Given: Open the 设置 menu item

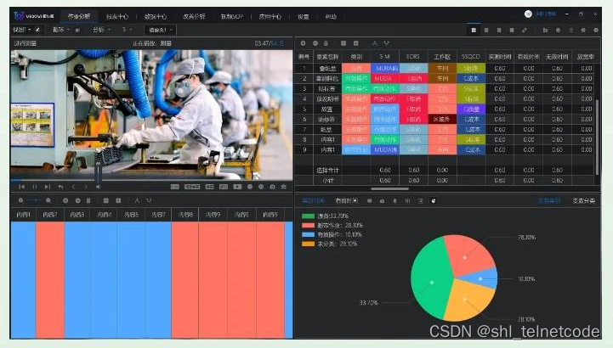Looking at the screenshot, I should point(304,17).
